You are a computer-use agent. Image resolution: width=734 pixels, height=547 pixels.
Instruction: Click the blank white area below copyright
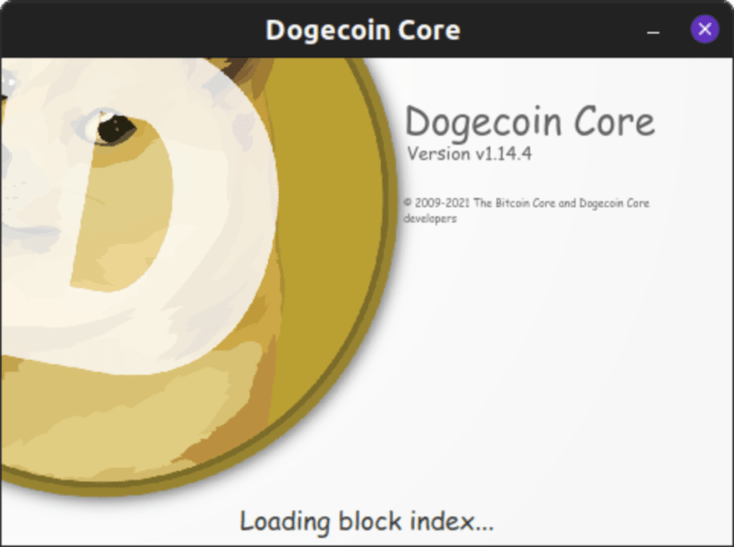click(x=562, y=352)
